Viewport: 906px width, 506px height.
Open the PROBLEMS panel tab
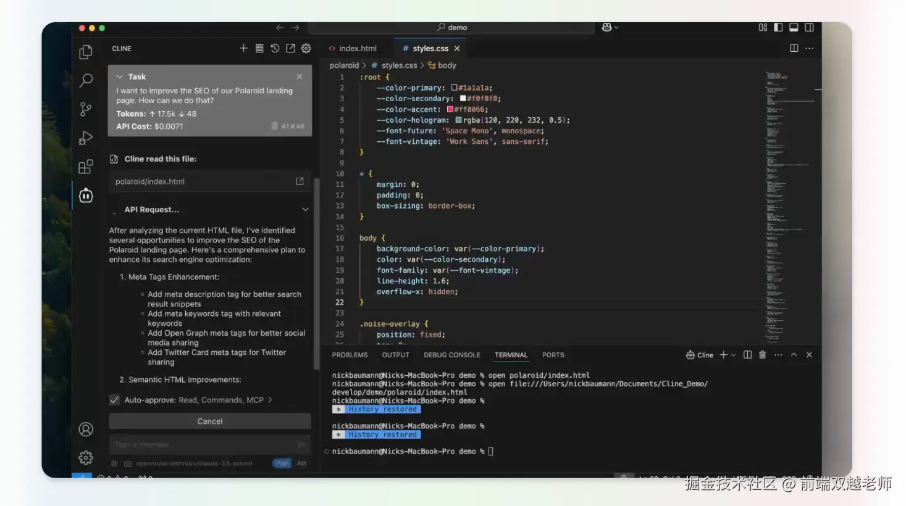350,355
